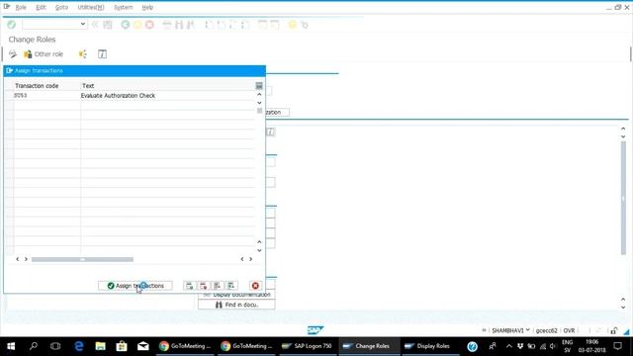Click the gcecc62 server status entry

546,330
